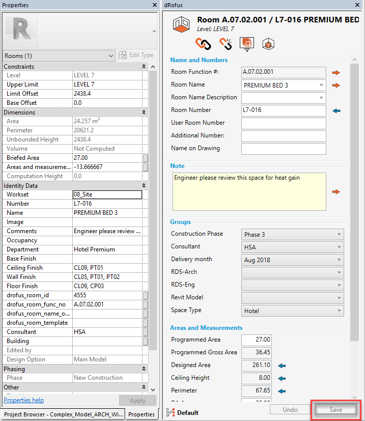Click the link room chain icon

pyautogui.click(x=203, y=44)
